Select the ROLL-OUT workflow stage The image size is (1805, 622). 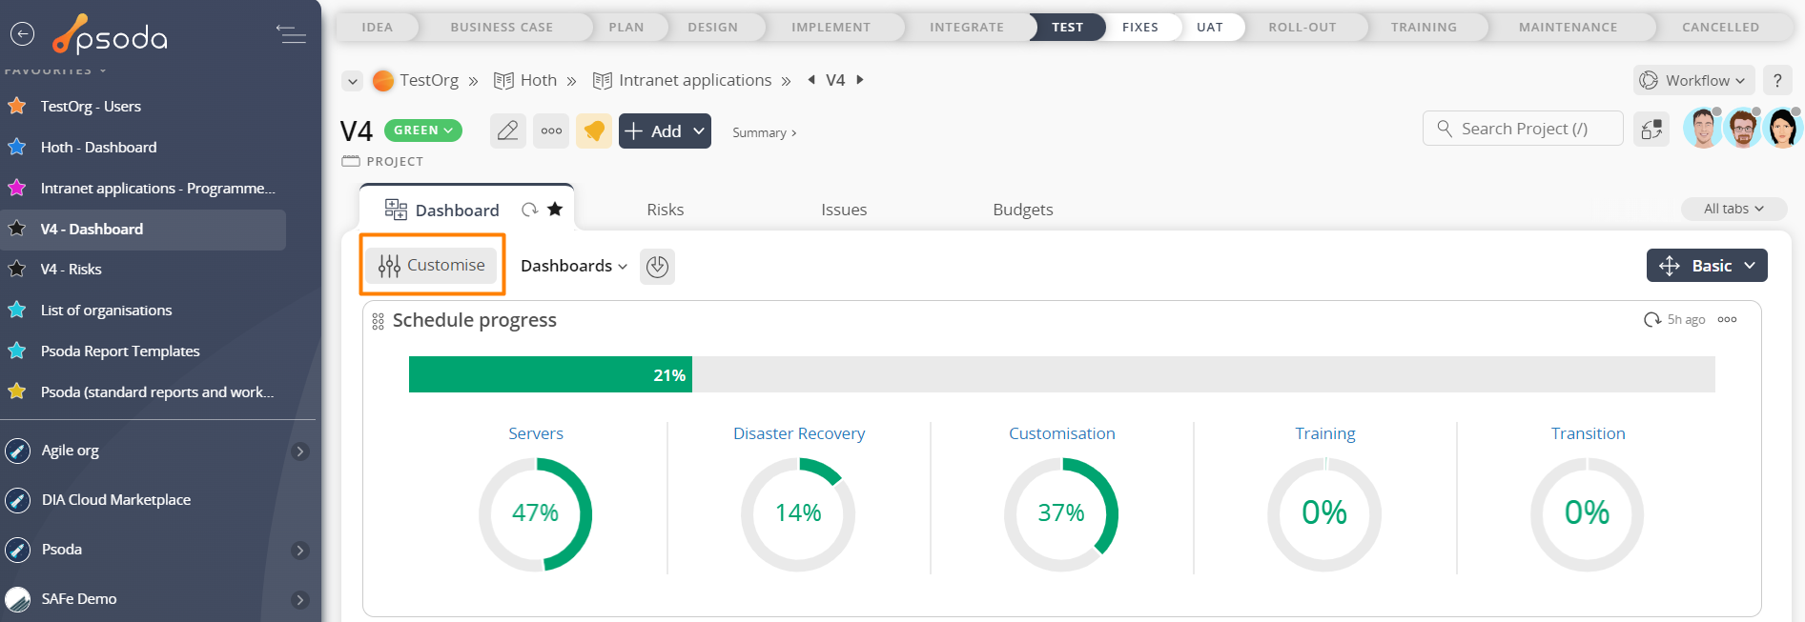coord(1302,27)
